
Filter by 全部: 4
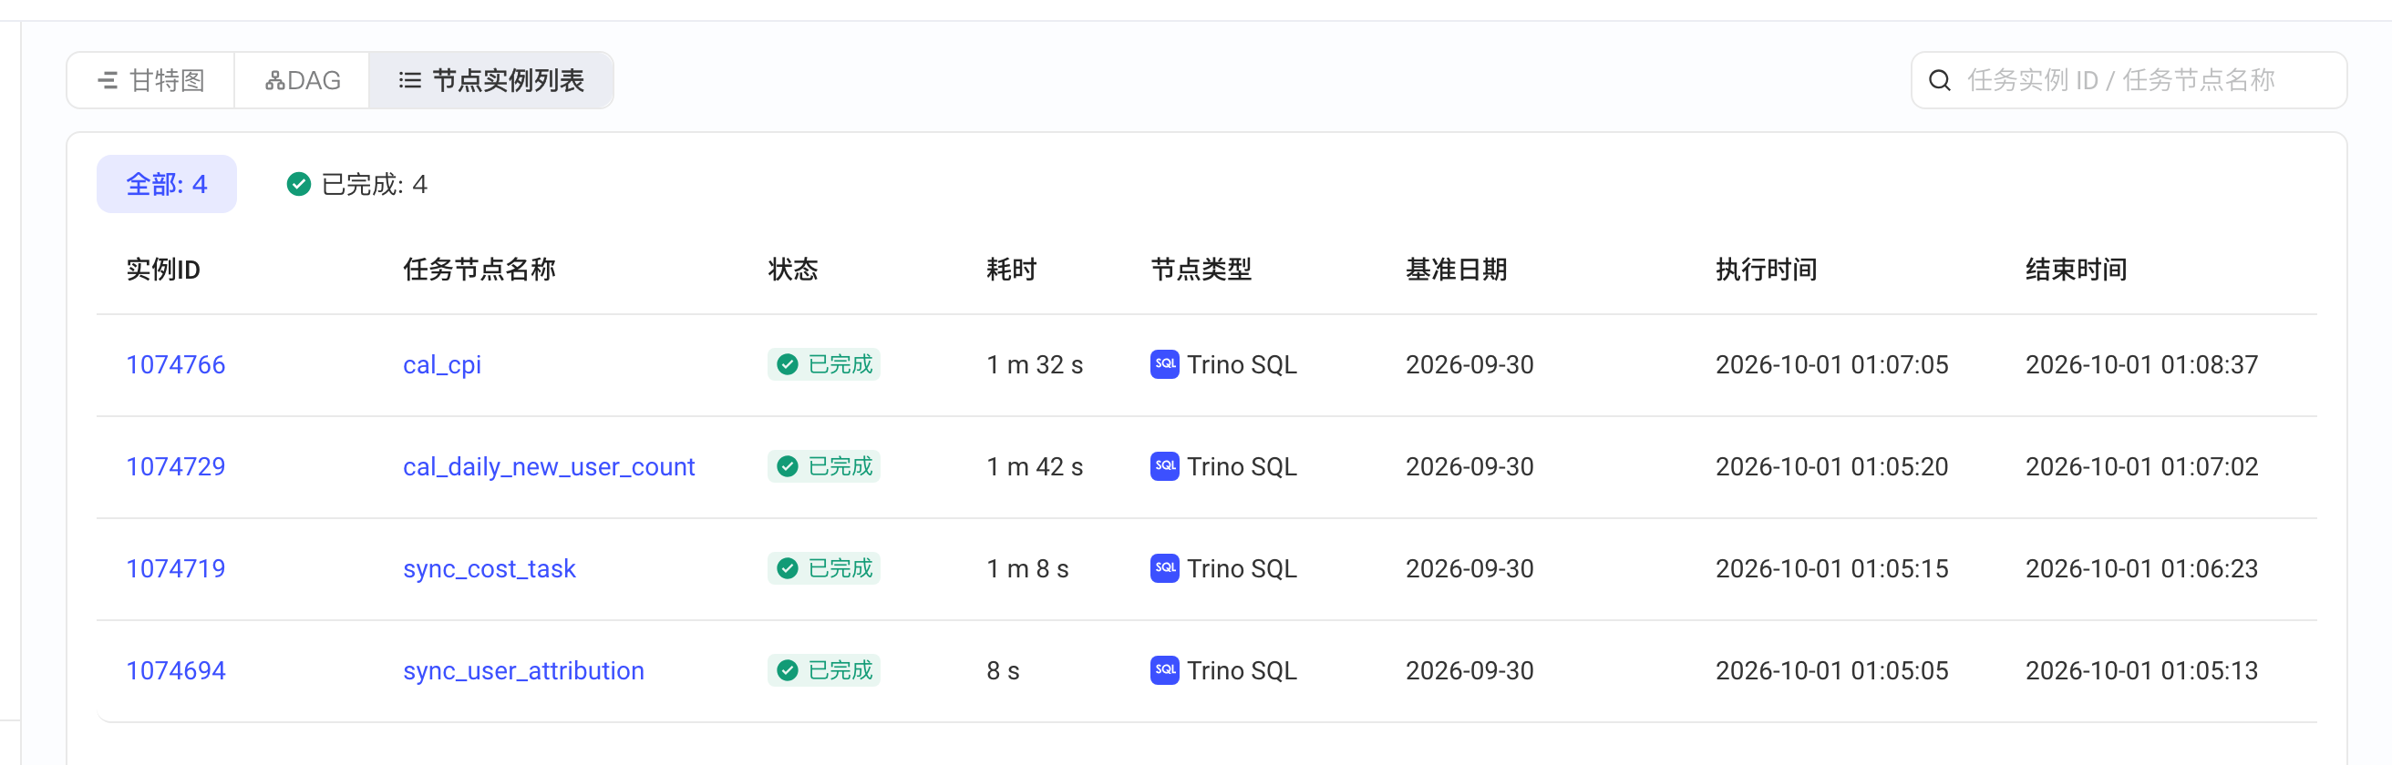[166, 184]
